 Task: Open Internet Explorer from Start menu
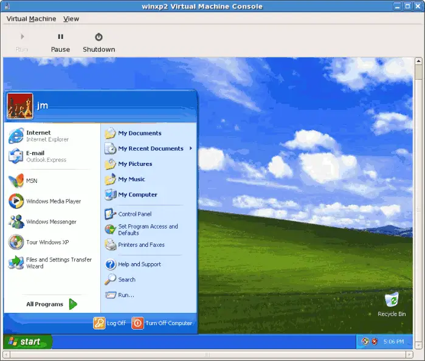[38, 136]
